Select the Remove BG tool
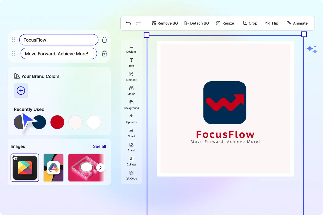323x215 pixels. pos(165,23)
